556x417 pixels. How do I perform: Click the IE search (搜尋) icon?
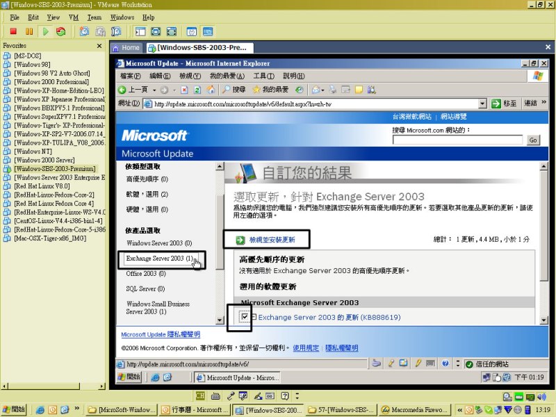[226, 90]
